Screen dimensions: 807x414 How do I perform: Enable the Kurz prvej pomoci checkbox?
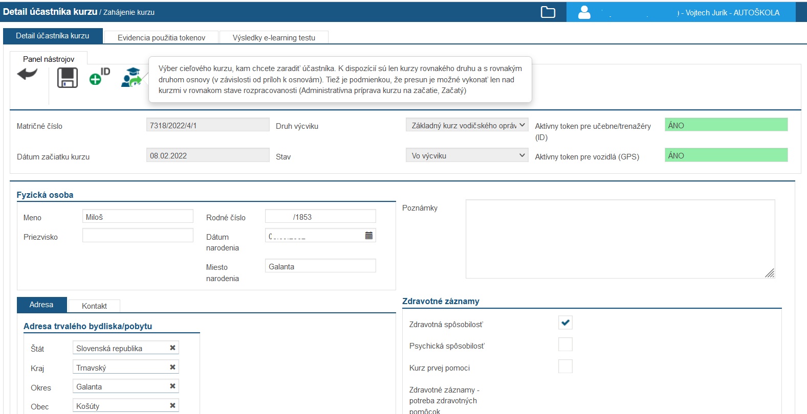(x=565, y=366)
